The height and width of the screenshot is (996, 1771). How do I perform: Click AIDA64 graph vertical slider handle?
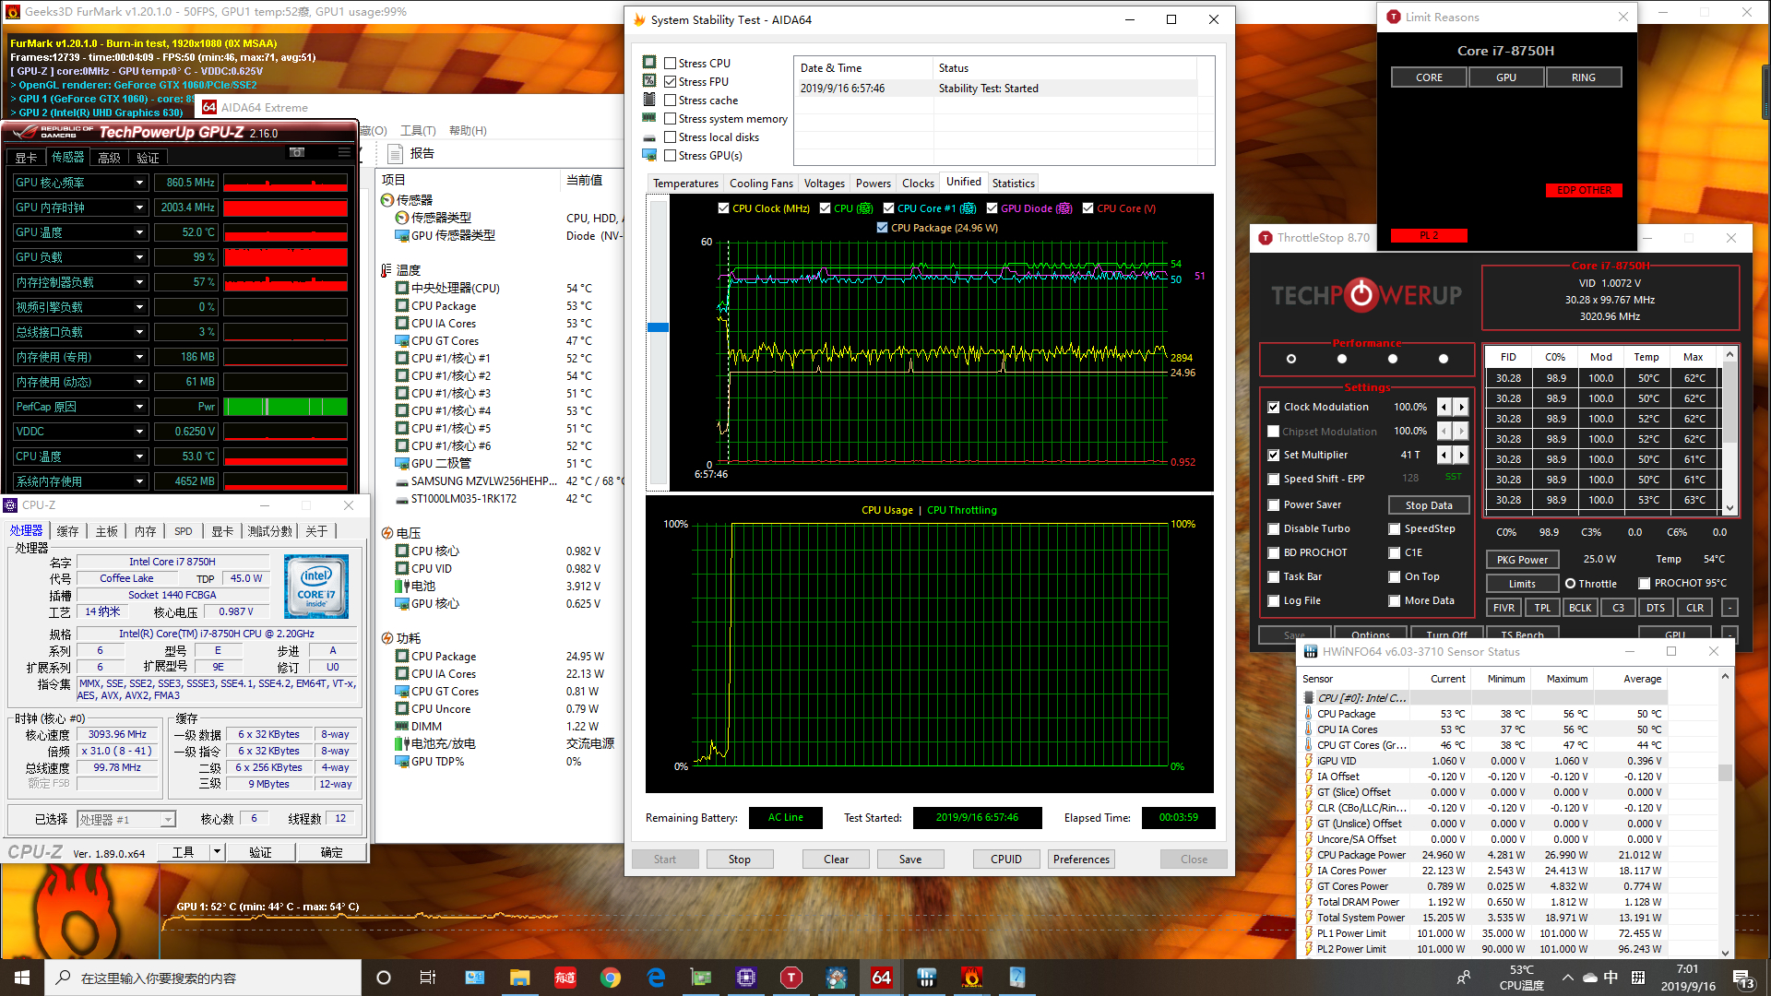click(x=658, y=327)
